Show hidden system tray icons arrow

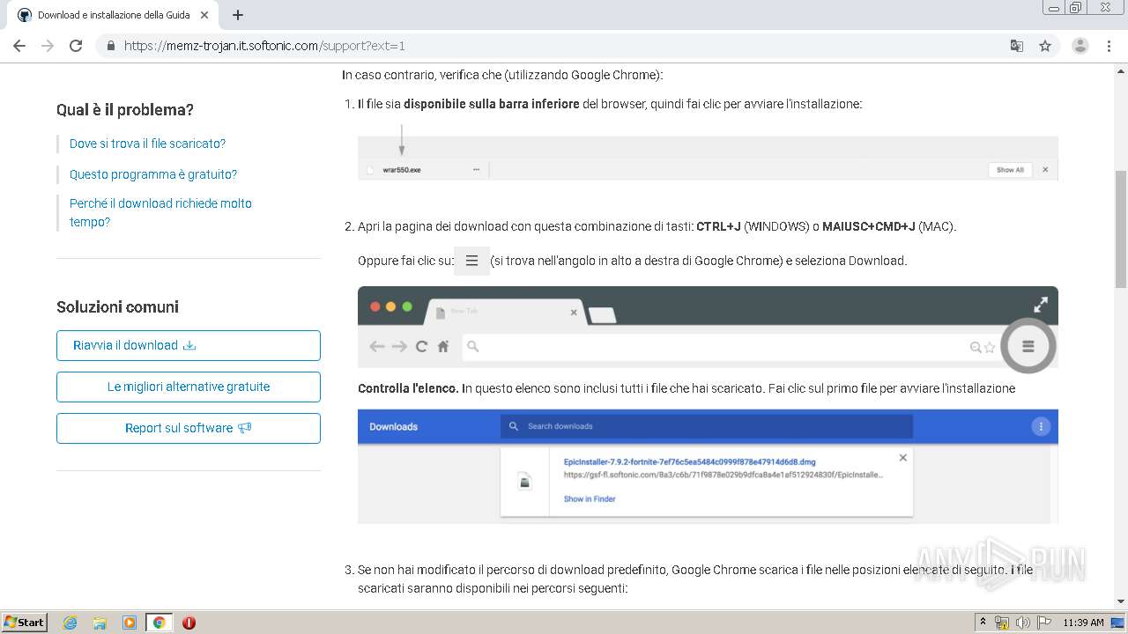[x=983, y=623]
